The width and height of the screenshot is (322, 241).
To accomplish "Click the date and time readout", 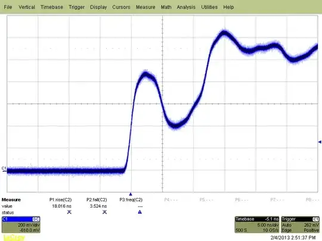I will point(293,237).
